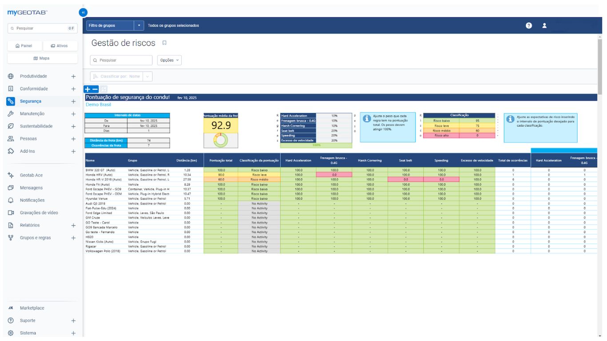This screenshot has width=607, height=341.
Task: Click the help question mark icon
Action: 529,26
